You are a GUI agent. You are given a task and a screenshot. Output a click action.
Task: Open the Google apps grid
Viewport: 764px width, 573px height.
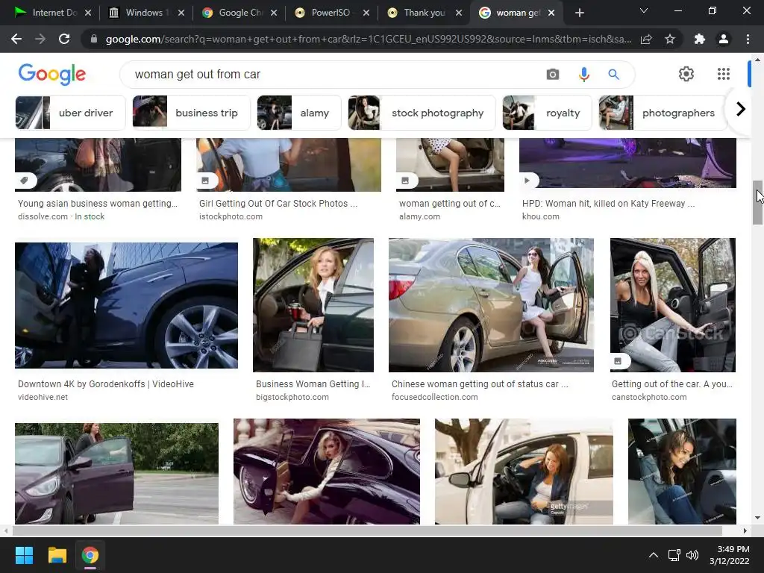(724, 74)
